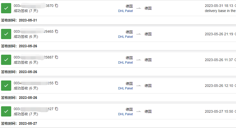Open DHL Paket link for 2023-05-31 shipment
236x128 pixels.
click(125, 11)
